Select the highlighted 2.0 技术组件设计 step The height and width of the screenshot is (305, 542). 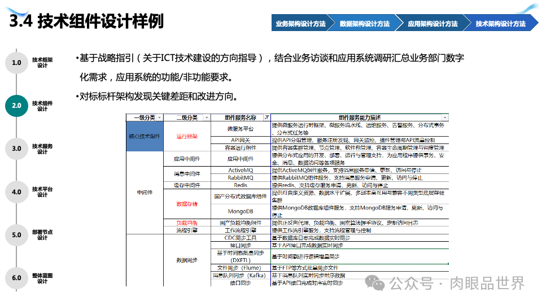[x=16, y=106]
